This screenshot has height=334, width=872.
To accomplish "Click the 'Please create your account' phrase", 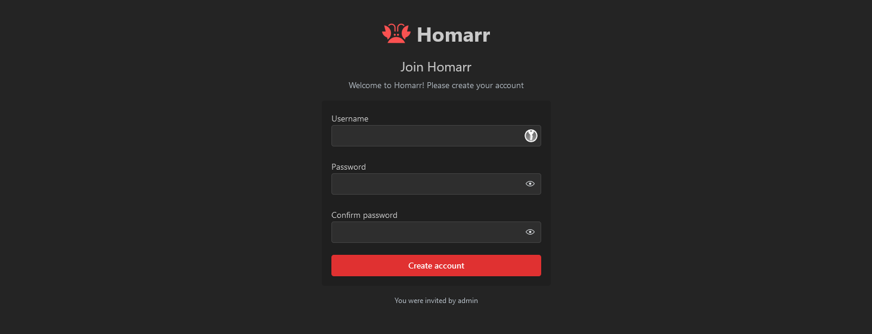I will [x=475, y=85].
